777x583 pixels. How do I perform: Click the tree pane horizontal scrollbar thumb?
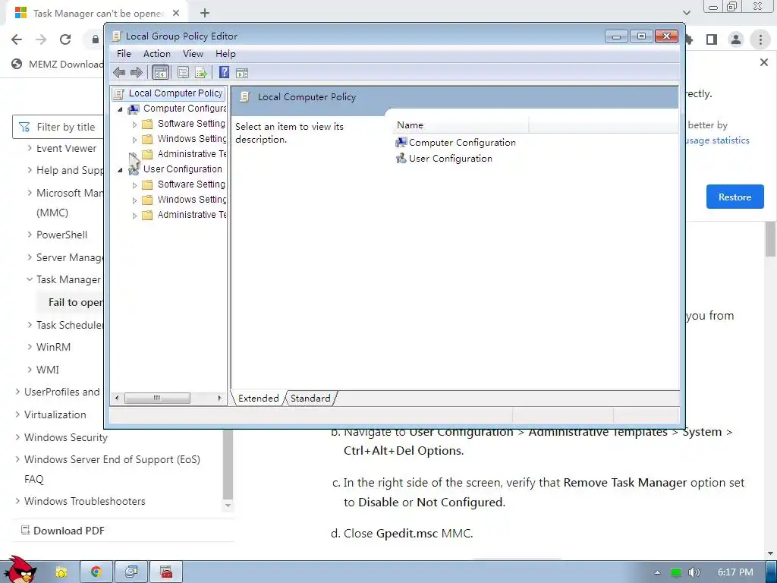pos(157,398)
